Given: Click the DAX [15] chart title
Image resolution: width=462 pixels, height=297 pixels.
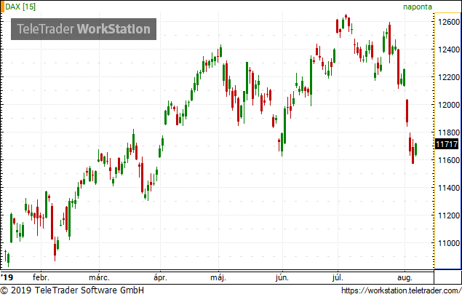Looking at the screenshot, I should [20, 7].
